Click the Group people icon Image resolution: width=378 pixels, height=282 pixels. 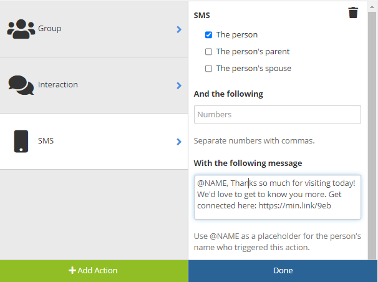[21, 29]
